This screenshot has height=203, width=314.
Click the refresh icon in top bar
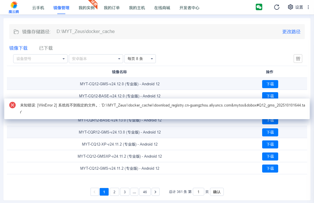[277, 7]
